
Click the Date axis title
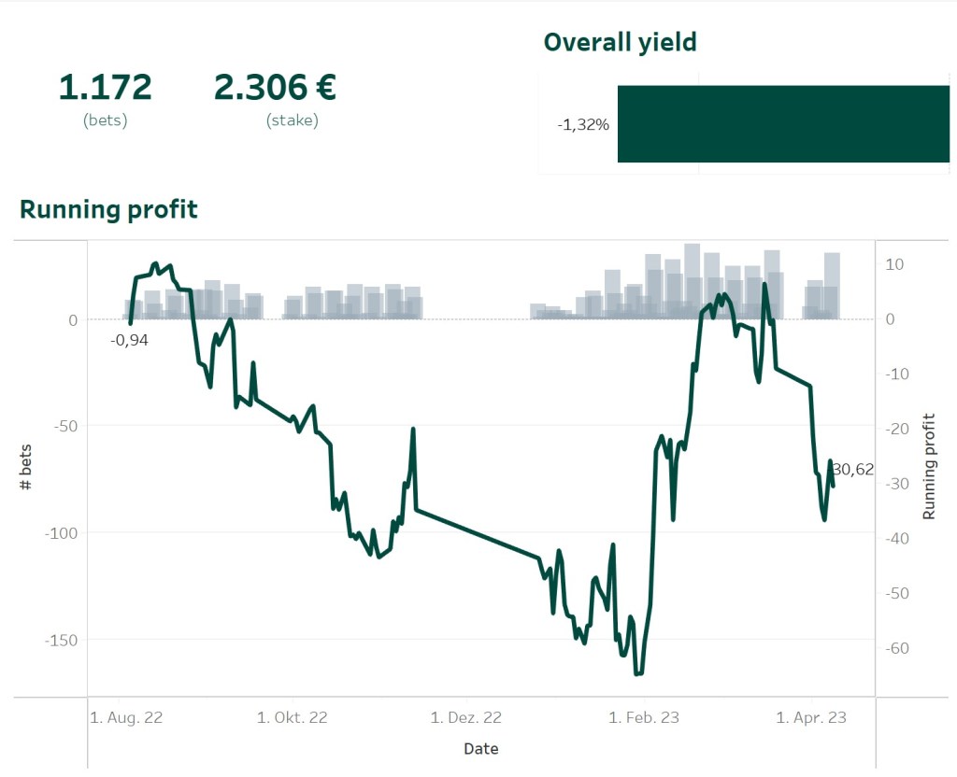[x=481, y=749]
